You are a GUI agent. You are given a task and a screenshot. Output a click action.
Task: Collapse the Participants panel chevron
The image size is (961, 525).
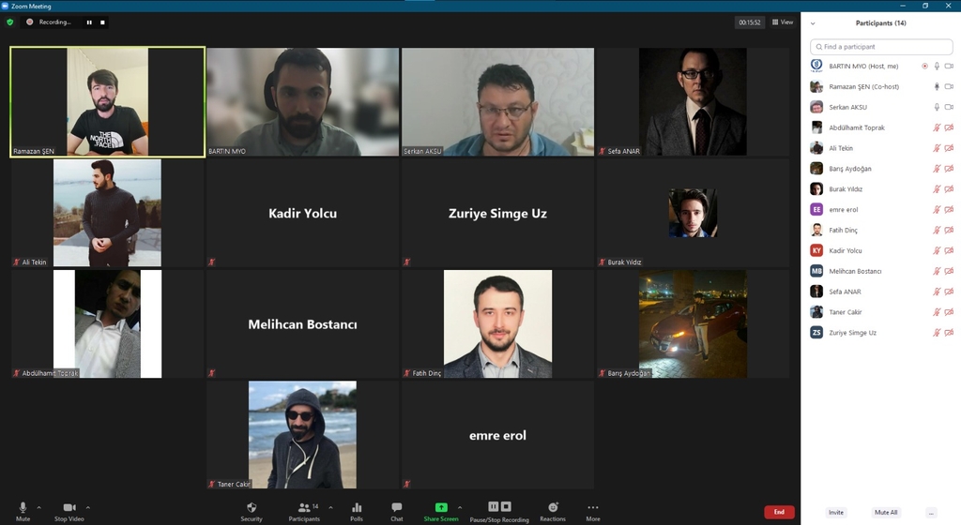click(813, 23)
